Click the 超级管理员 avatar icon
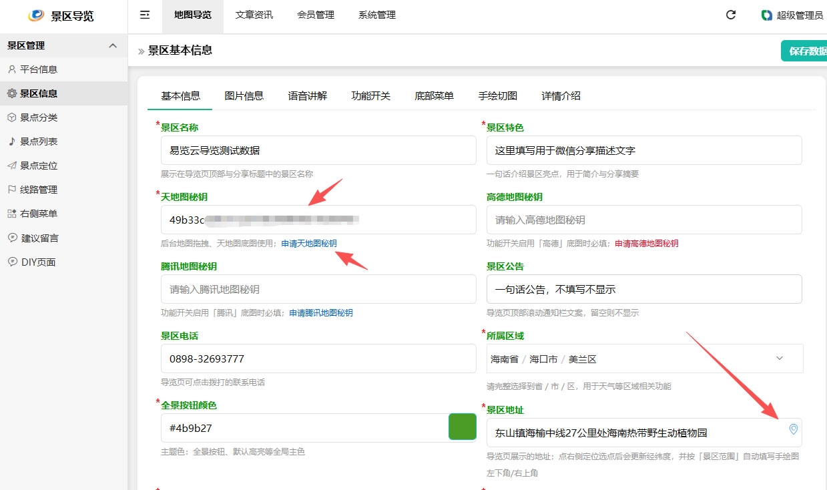This screenshot has height=490, width=827. (x=767, y=15)
